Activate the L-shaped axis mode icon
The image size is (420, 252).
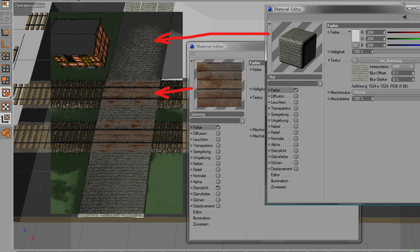(6, 44)
